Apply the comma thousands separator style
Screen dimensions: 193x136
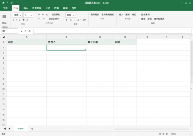74,20
